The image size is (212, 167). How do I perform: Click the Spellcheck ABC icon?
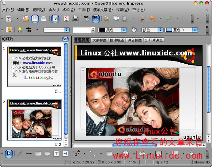click(x=86, y=19)
